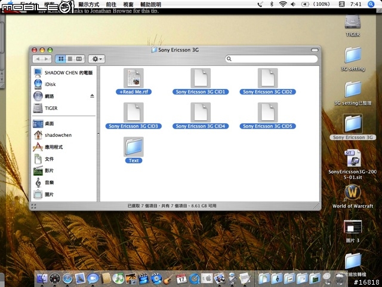Switch Finder window to list view

(70, 59)
